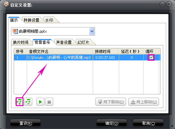Open the 俞灏明相册.pptx combo box
The image size is (175, 129).
[53, 31]
